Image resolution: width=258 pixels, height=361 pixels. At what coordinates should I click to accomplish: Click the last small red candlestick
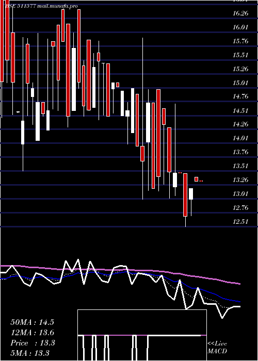201,181
